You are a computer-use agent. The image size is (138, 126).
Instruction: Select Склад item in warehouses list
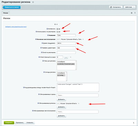[61, 75]
